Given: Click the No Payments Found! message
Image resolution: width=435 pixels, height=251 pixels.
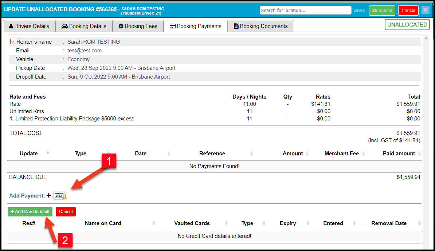Looking at the screenshot, I should point(215,166).
